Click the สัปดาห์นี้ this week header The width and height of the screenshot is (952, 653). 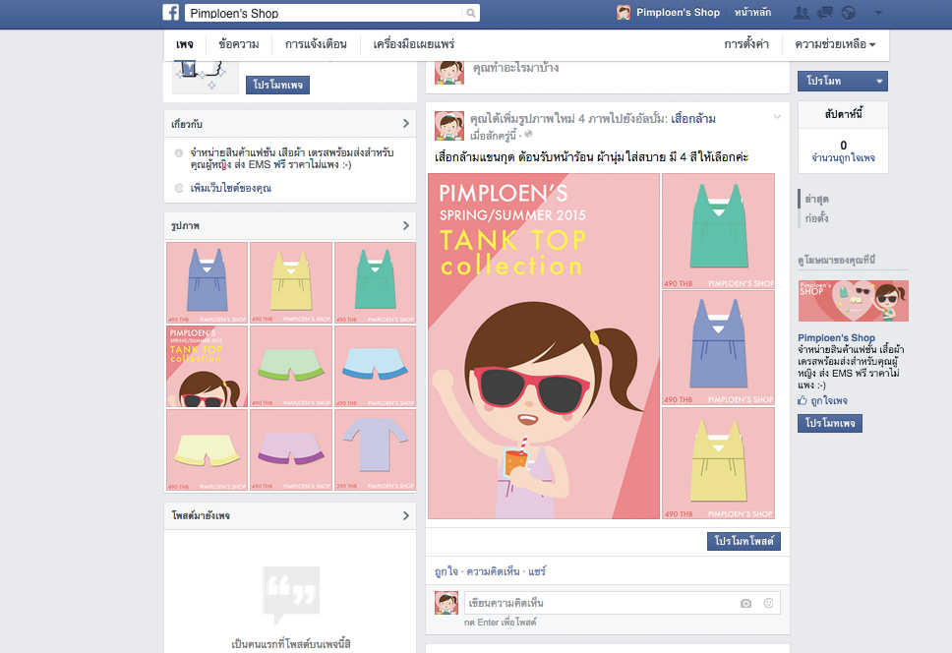click(x=843, y=114)
